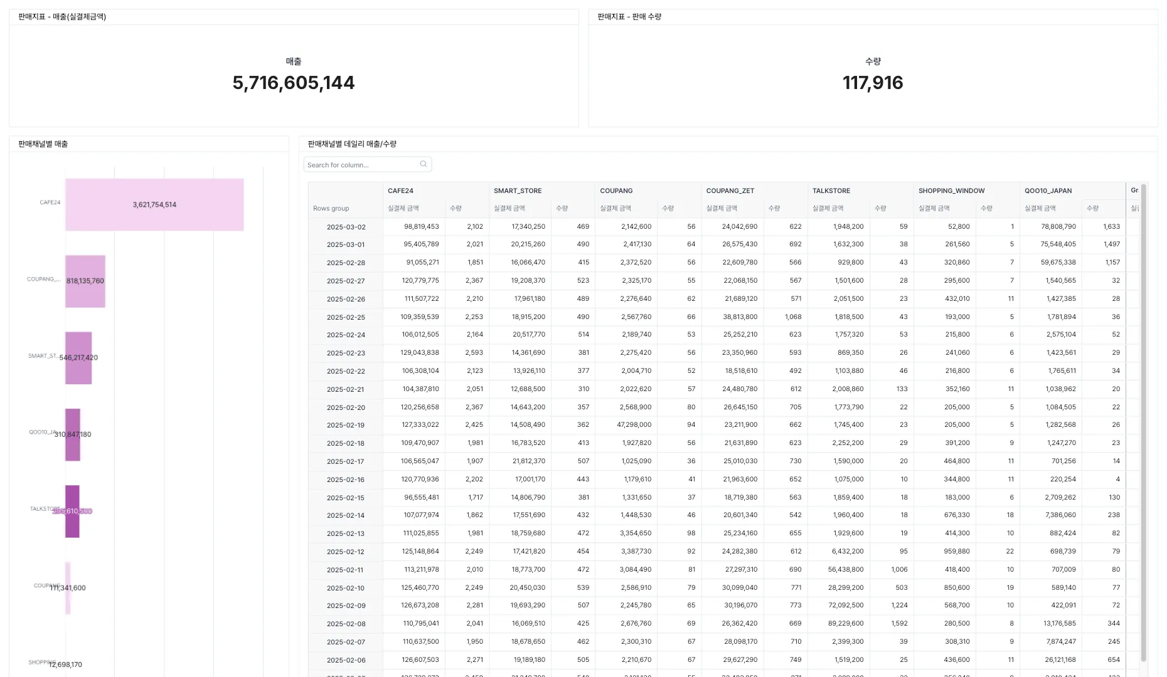Click the magnifier icon in column search
This screenshot has width=1167, height=677.
tap(424, 164)
